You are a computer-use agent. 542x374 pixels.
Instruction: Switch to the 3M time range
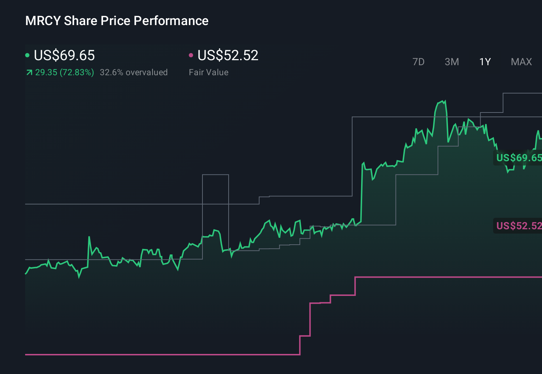pyautogui.click(x=451, y=62)
